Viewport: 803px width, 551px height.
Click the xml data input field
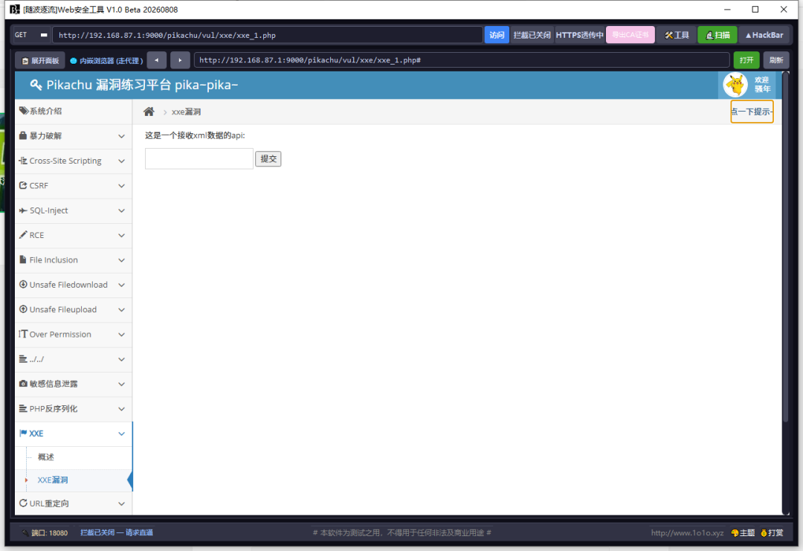(x=199, y=158)
